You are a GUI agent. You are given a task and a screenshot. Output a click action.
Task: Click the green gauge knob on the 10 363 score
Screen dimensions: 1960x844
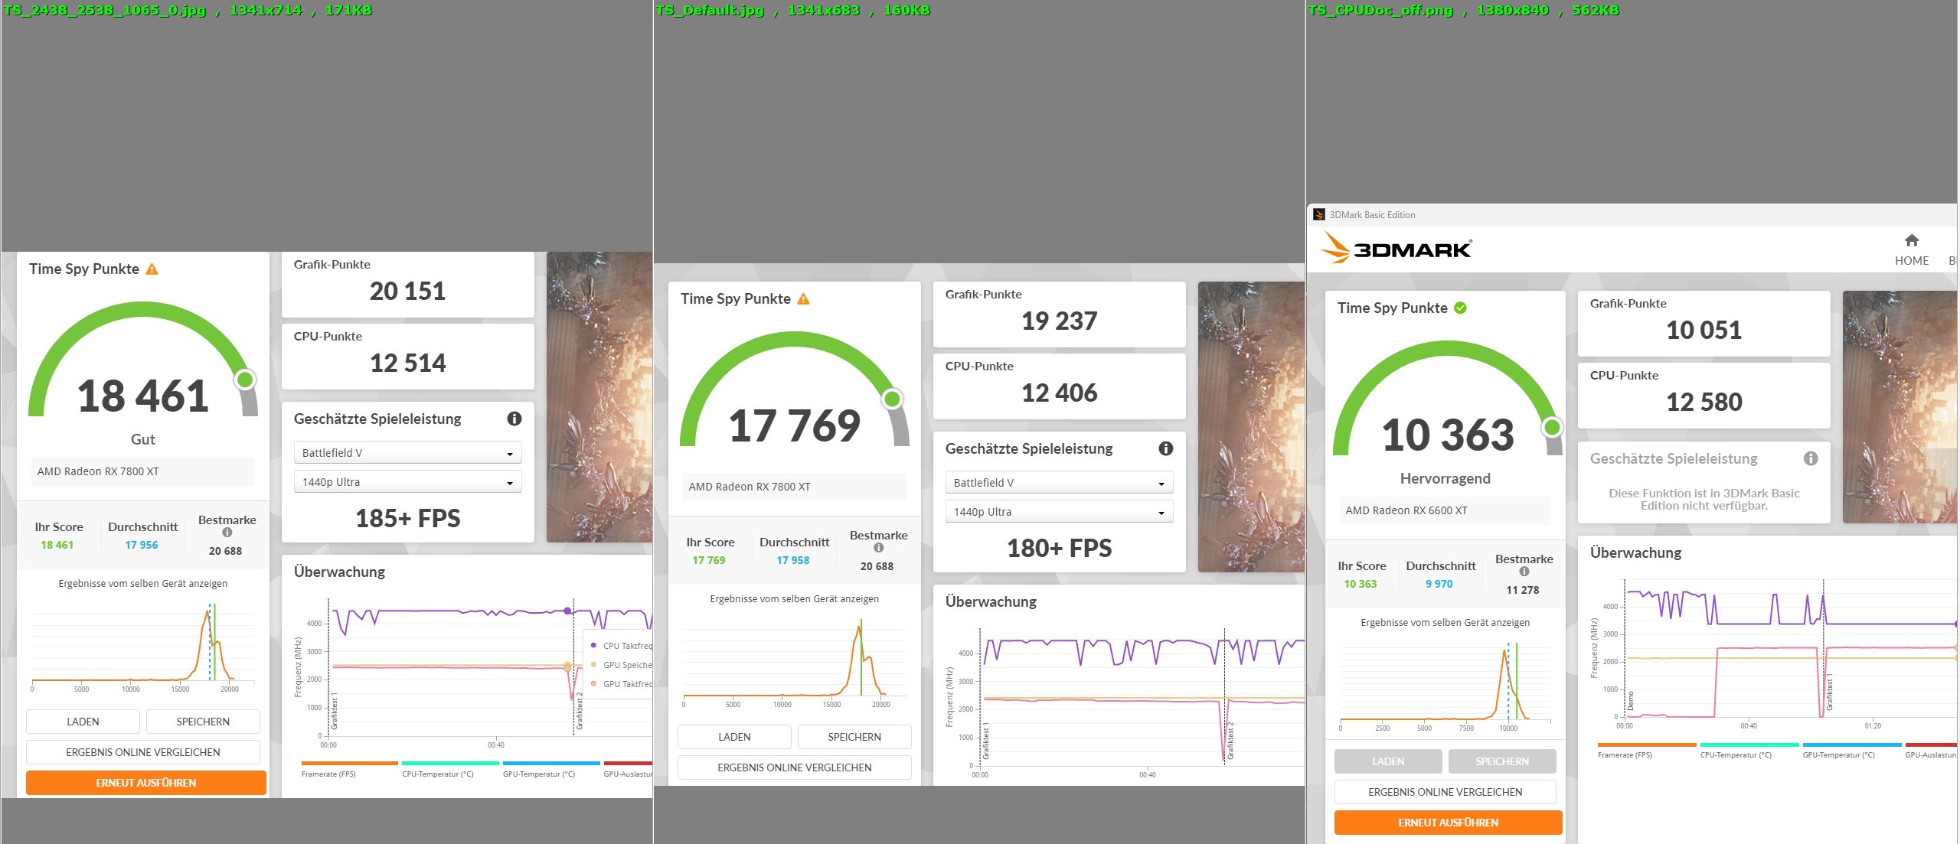coord(1552,427)
